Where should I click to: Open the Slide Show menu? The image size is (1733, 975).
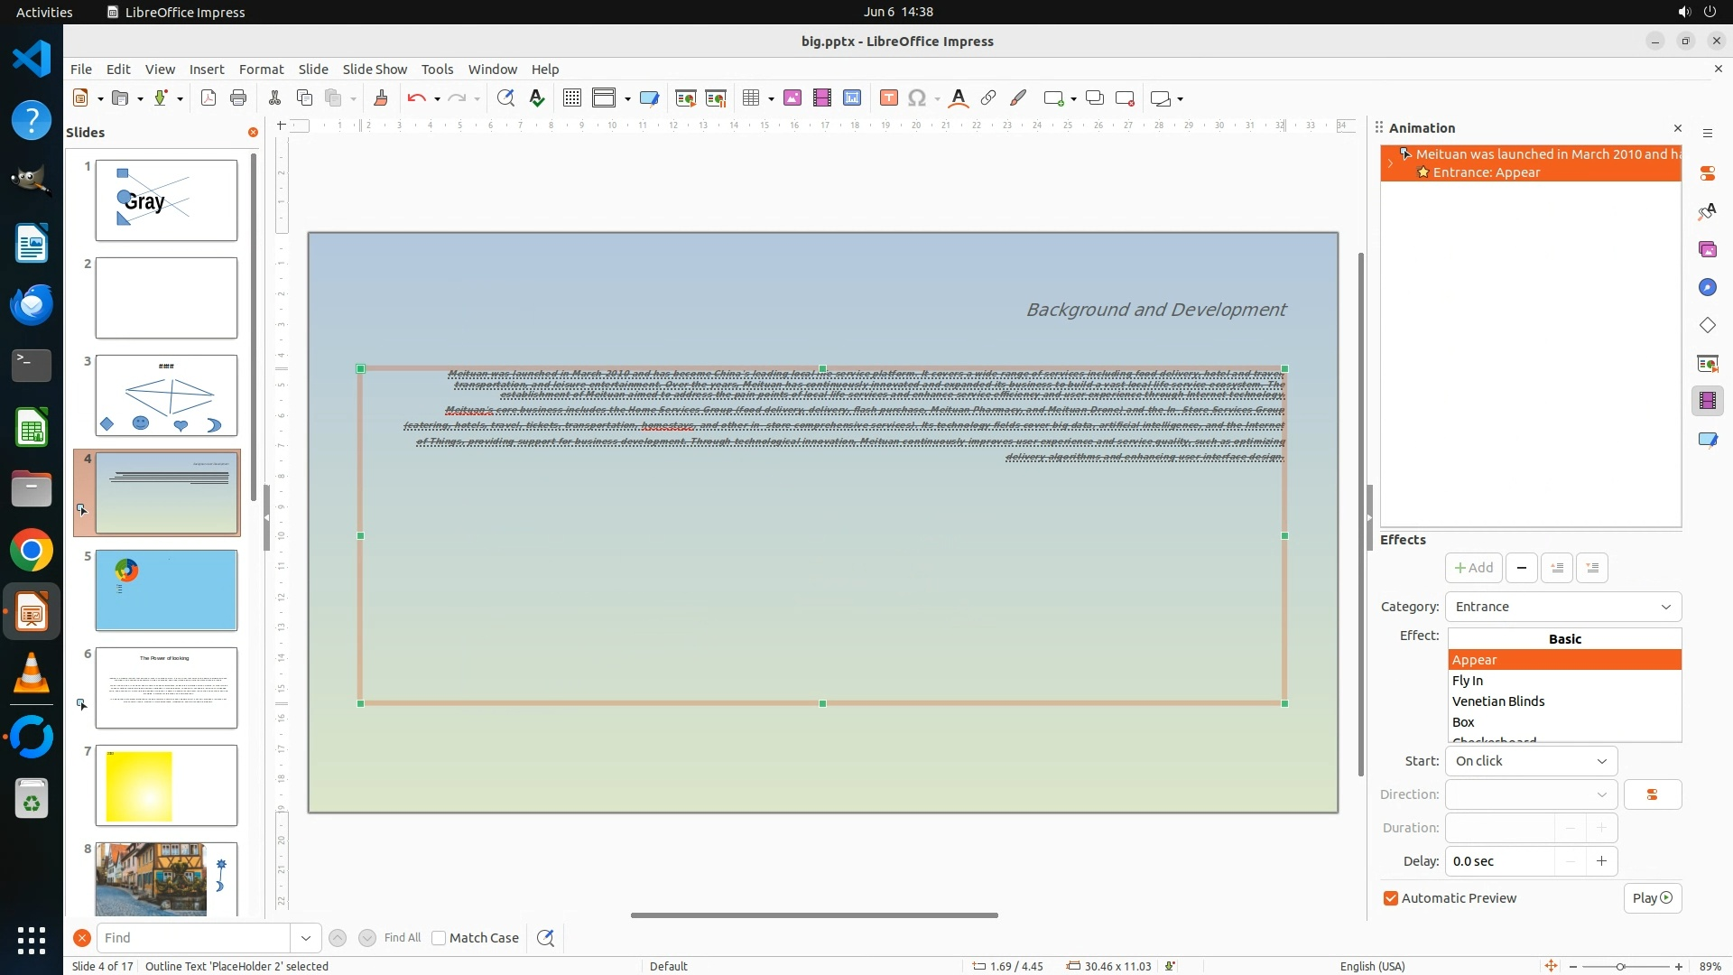374,69
